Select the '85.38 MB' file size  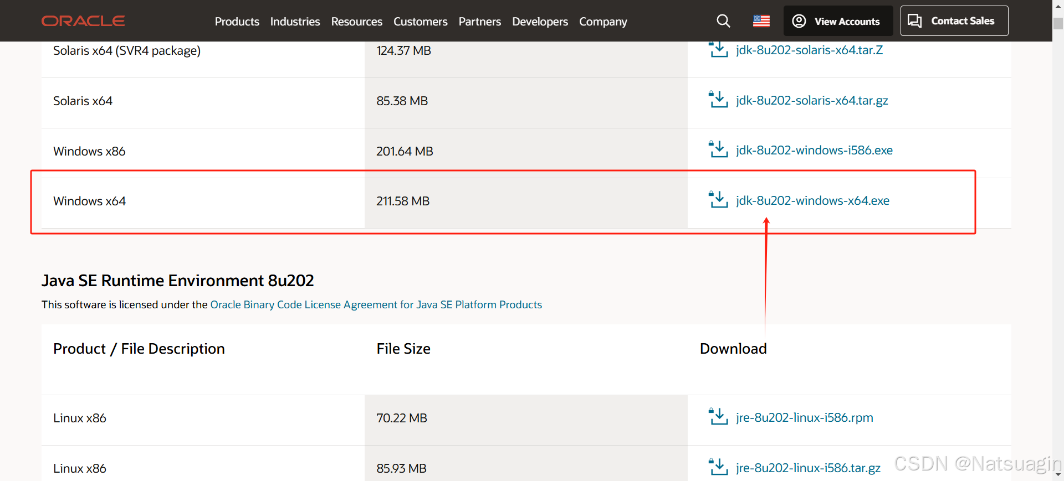click(x=402, y=101)
